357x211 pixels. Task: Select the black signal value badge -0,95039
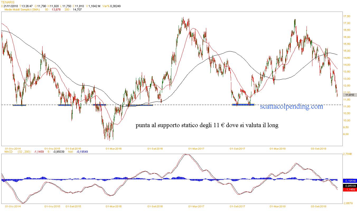click(350, 185)
